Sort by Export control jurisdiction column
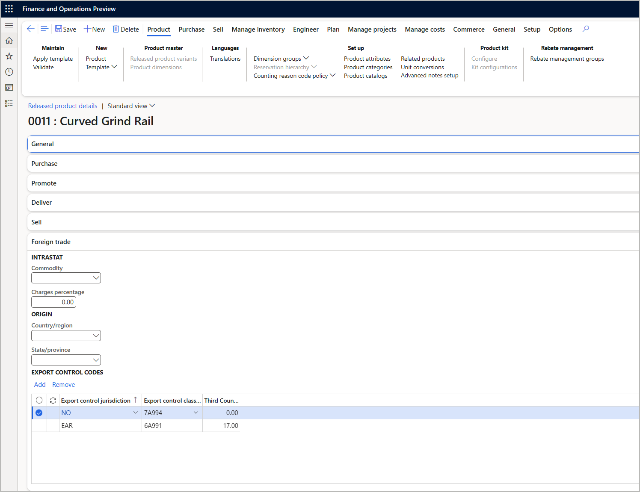This screenshot has height=492, width=640. click(x=96, y=400)
